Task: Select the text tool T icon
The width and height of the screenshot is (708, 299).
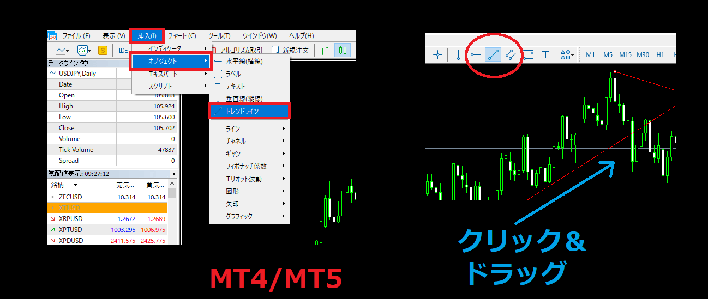Action: click(x=545, y=54)
